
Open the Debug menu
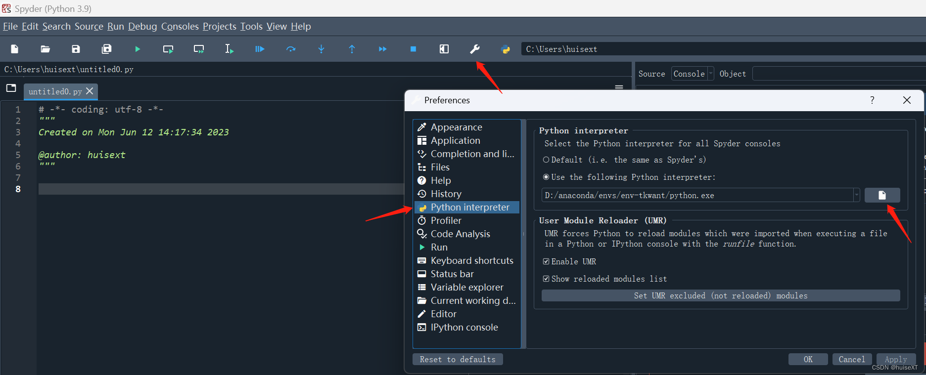[142, 26]
